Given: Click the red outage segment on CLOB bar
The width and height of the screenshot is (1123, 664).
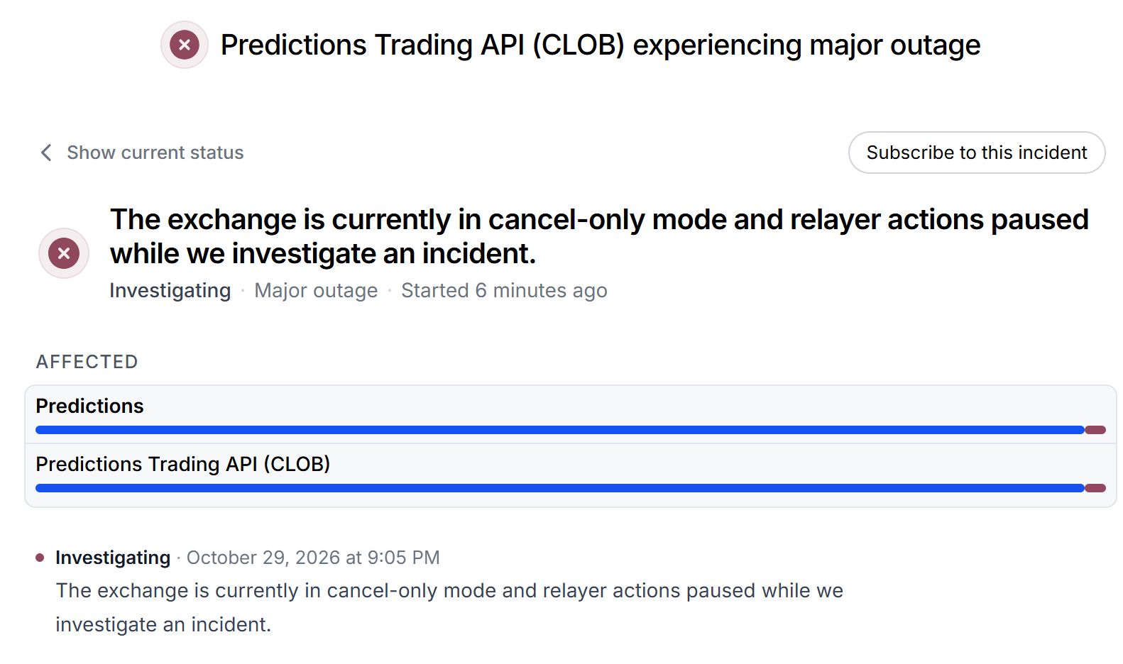Looking at the screenshot, I should (x=1095, y=488).
